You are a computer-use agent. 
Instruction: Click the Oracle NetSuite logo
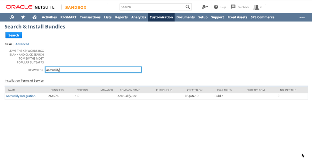(x=30, y=7)
